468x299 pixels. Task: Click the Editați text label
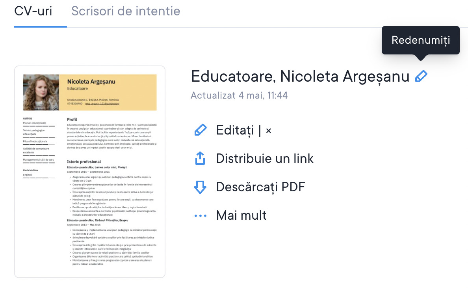coord(235,130)
